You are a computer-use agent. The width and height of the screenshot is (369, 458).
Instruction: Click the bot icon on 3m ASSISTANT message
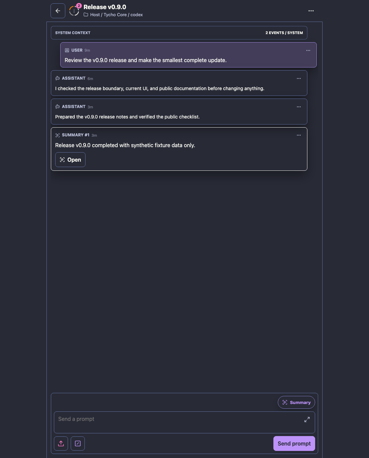point(58,107)
